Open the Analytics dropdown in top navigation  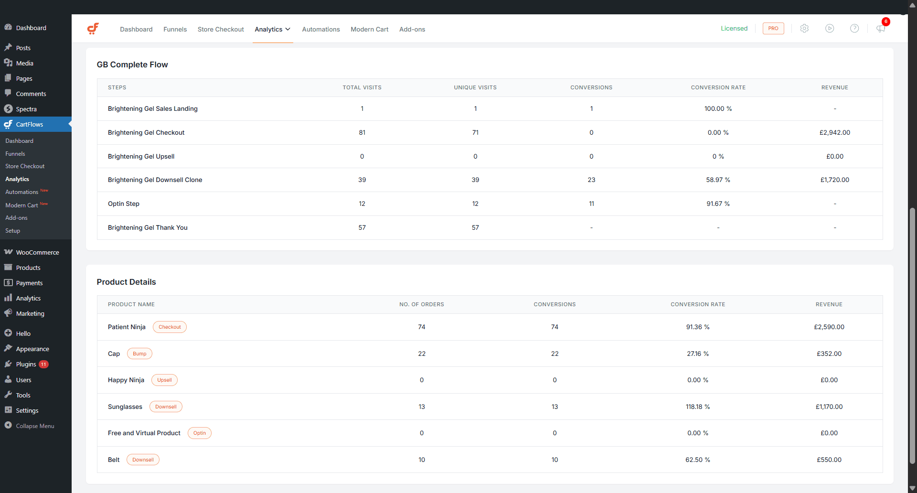(272, 29)
